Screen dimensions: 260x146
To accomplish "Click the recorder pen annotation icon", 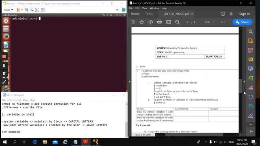I will click(4, 82).
